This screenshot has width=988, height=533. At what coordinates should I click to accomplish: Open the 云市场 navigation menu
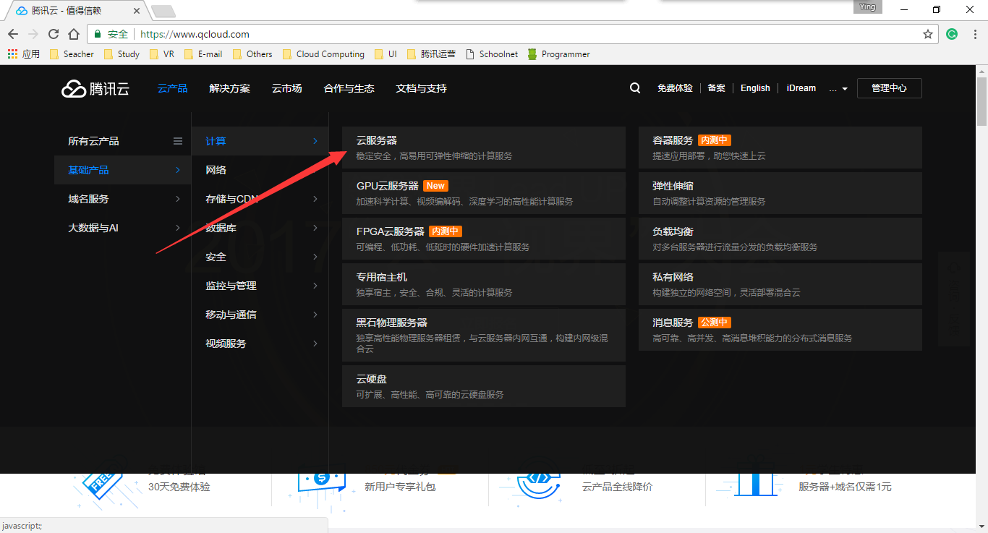286,88
